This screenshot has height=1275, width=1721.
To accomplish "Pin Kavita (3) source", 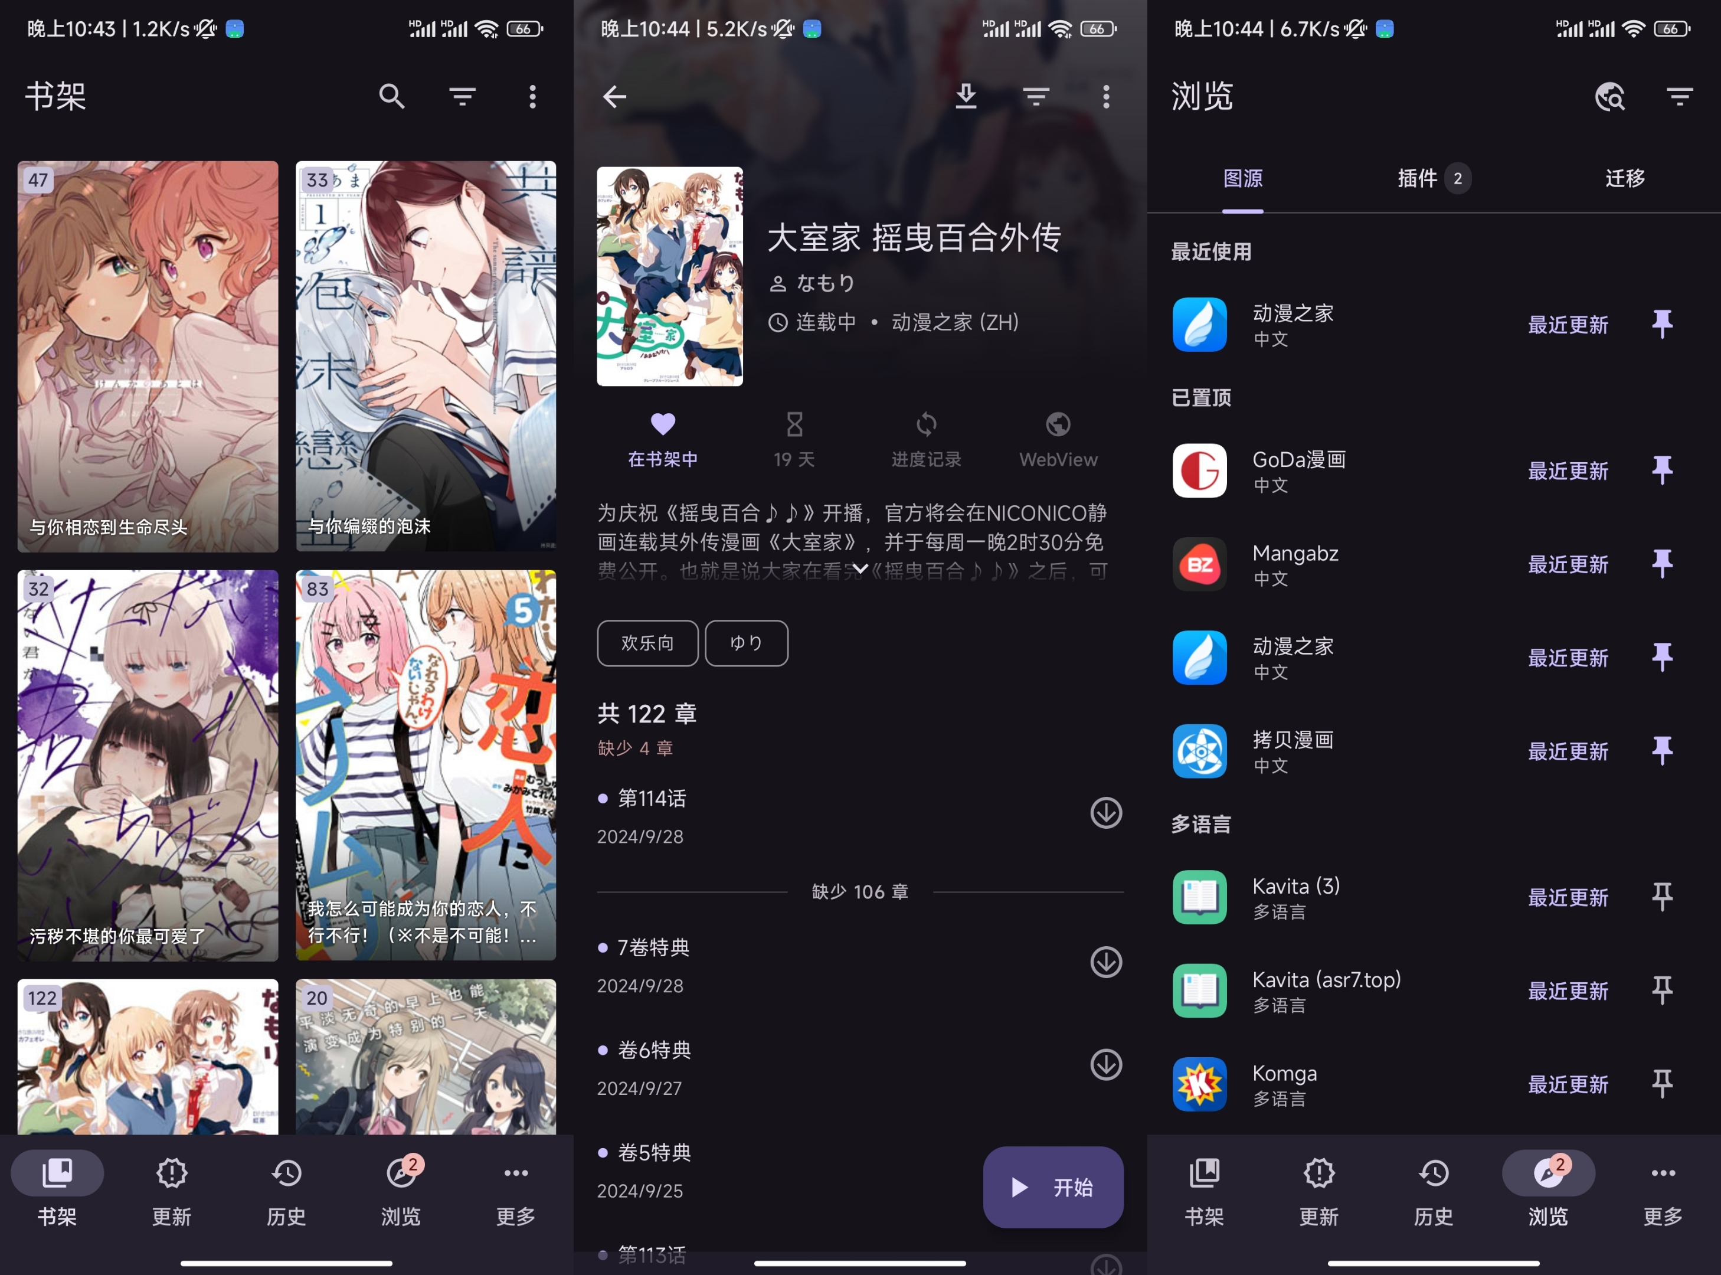I will pyautogui.click(x=1663, y=896).
